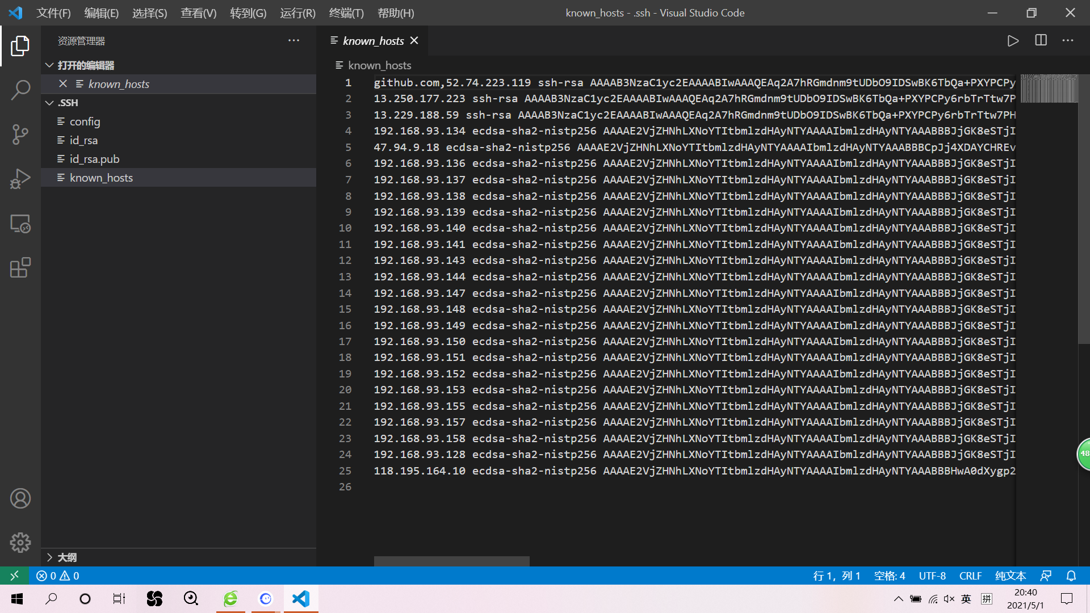Open the Manage gear settings icon
1090x613 pixels.
[20, 543]
